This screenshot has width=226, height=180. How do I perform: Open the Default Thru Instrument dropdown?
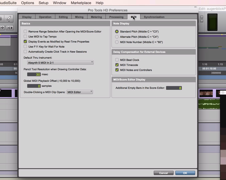(x=60, y=62)
